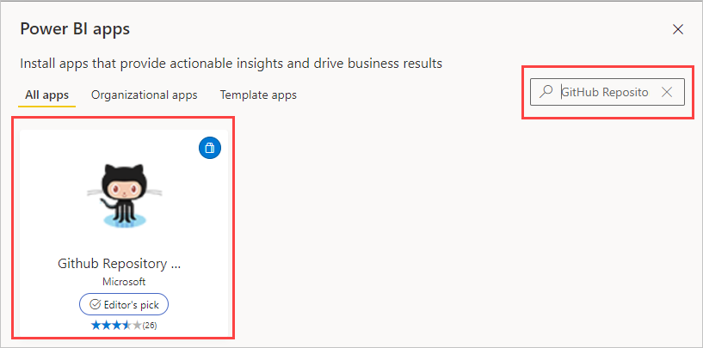The image size is (703, 348).
Task: Click the Editor's pick badge
Action: coord(124,304)
